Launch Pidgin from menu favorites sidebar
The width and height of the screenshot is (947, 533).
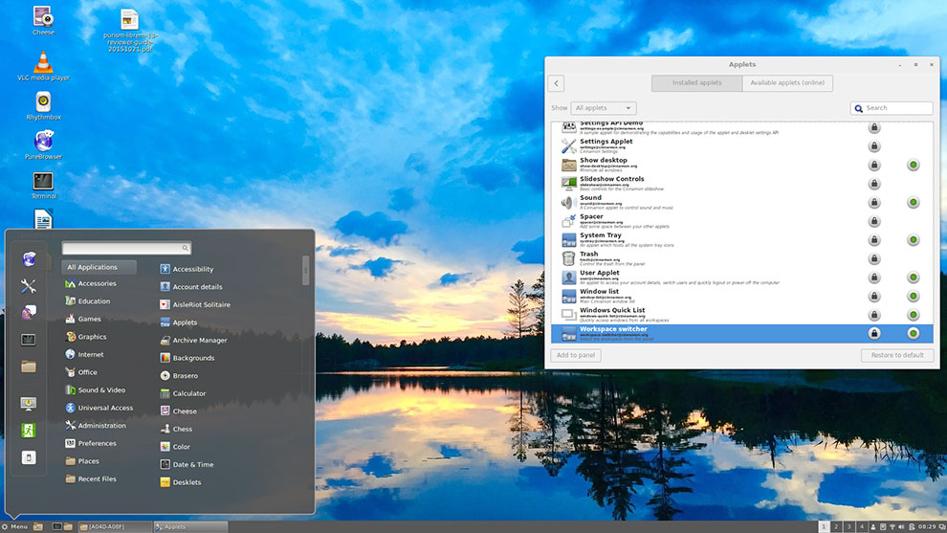[x=29, y=312]
